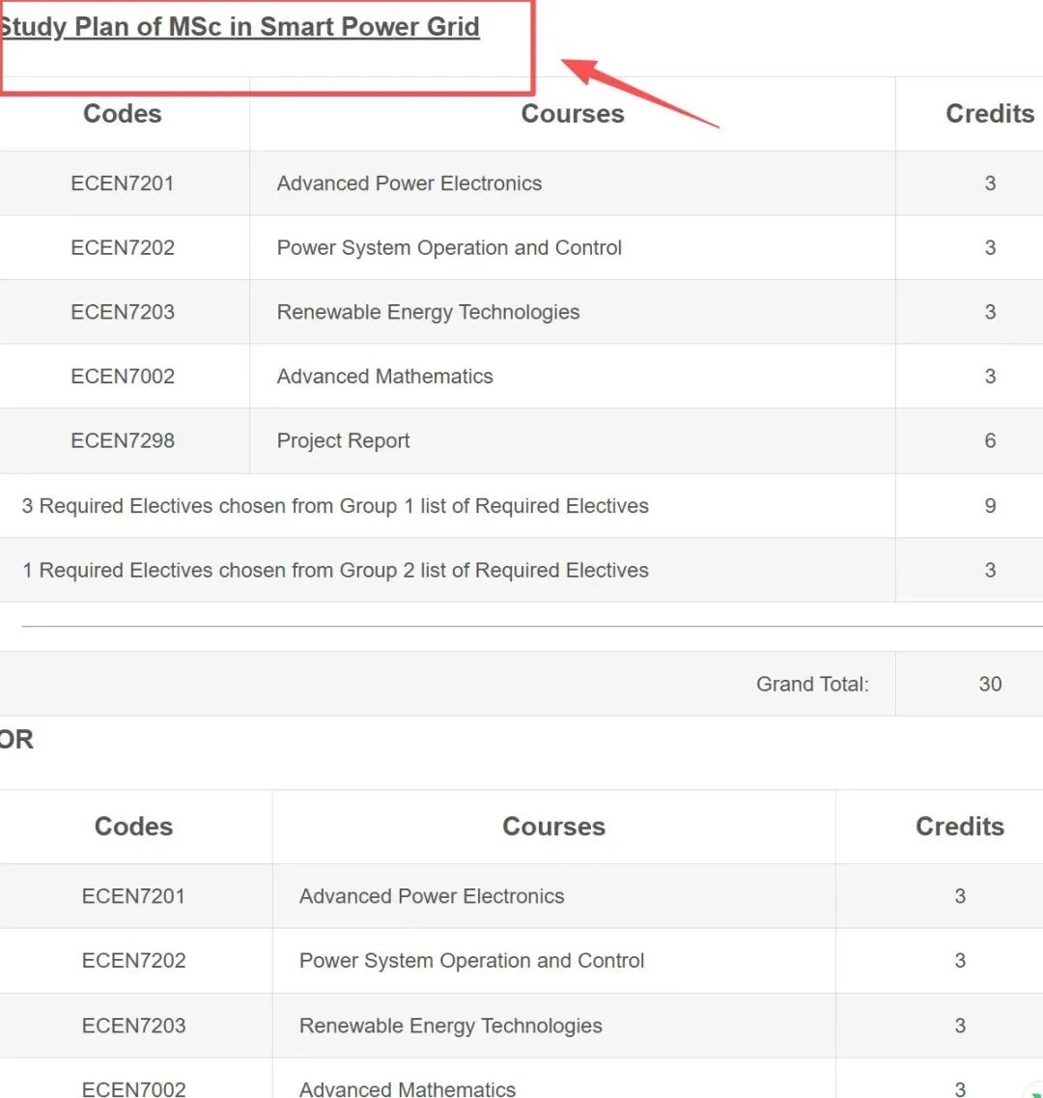Select Advanced Mathematics course in the first table
This screenshot has height=1098, width=1043.
pyautogui.click(x=384, y=377)
